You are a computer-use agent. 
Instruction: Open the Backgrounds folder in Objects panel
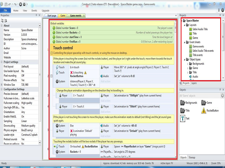coord(183,102)
